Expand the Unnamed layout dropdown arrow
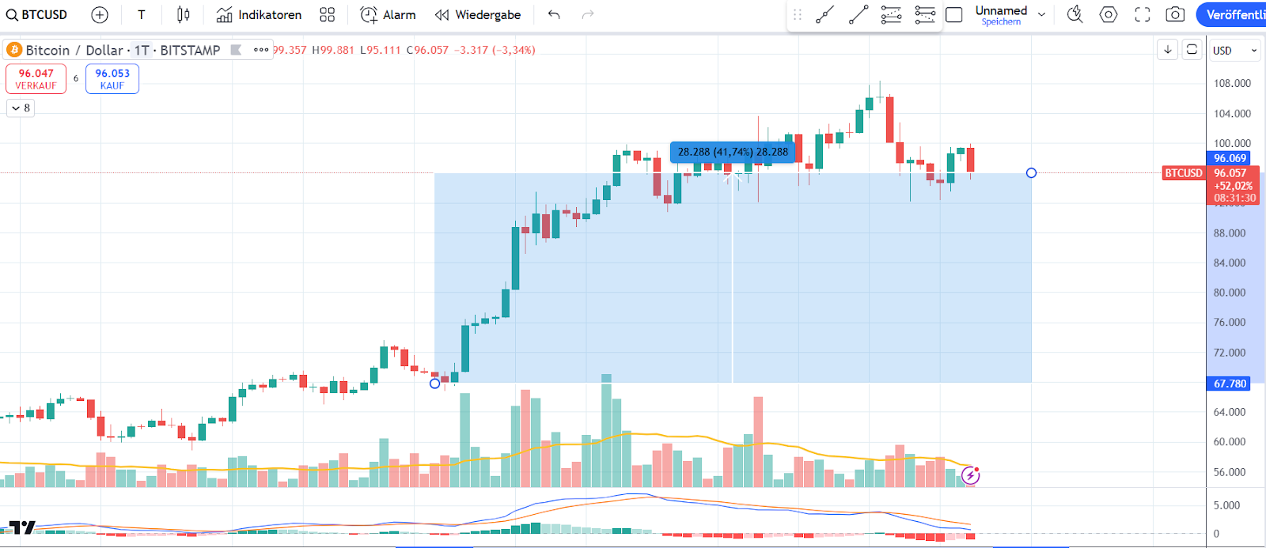 pos(1041,14)
